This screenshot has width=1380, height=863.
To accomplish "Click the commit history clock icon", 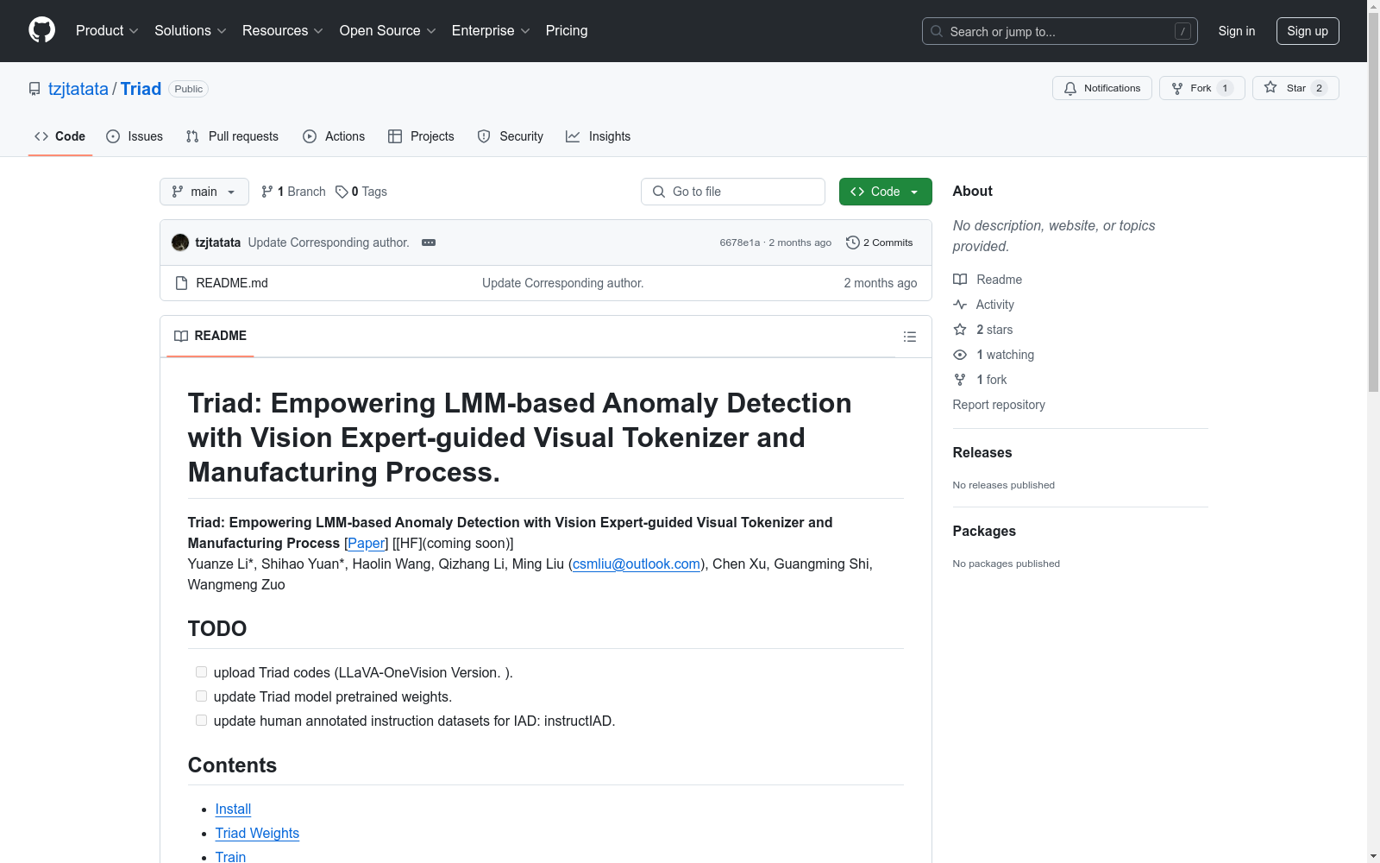I will (853, 243).
